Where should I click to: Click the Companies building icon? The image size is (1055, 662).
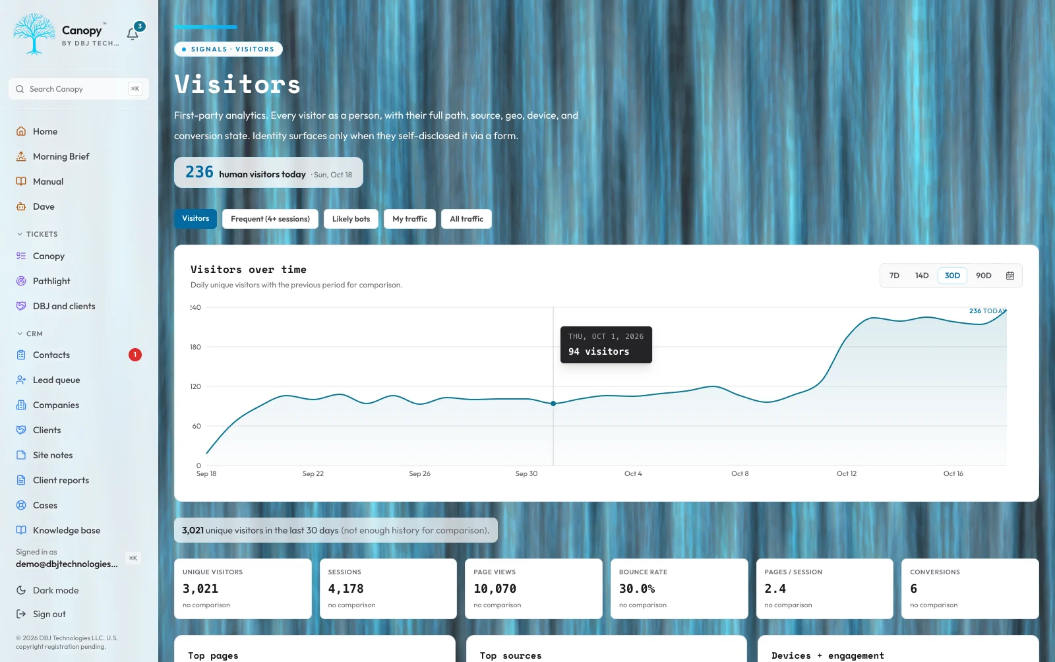(21, 405)
